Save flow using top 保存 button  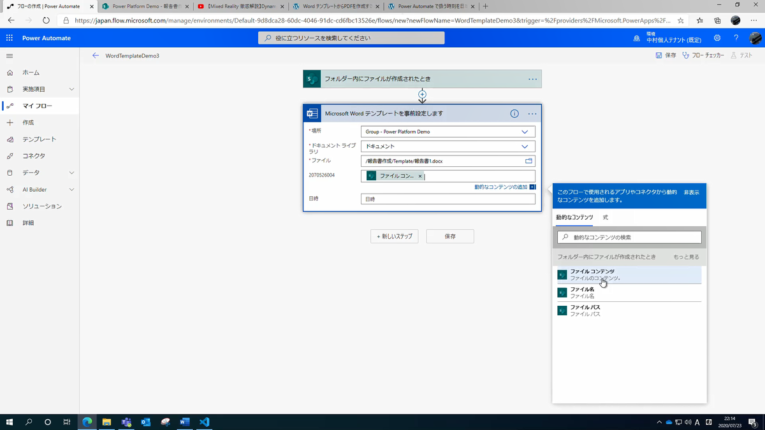pyautogui.click(x=666, y=55)
